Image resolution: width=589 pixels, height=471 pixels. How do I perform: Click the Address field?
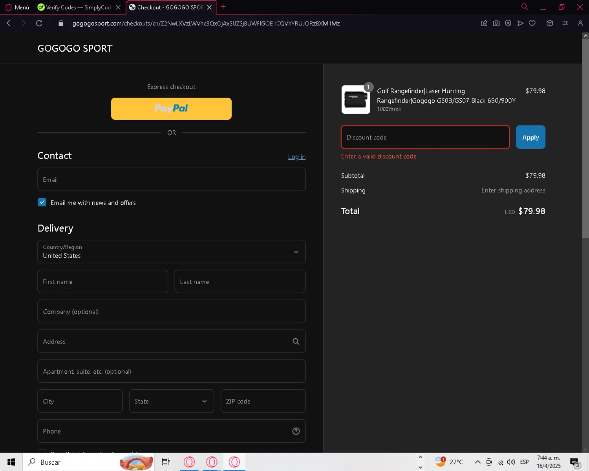(x=171, y=341)
